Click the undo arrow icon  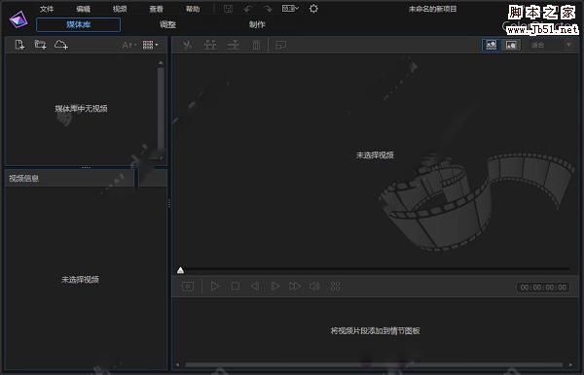(248, 9)
